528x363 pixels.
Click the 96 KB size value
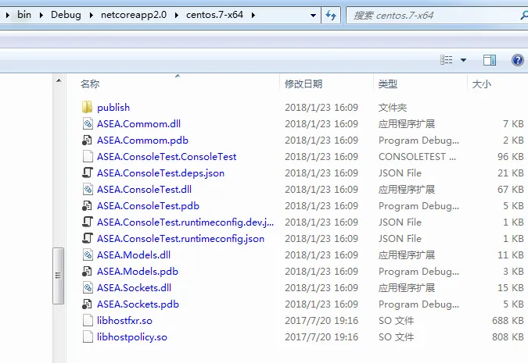511,157
